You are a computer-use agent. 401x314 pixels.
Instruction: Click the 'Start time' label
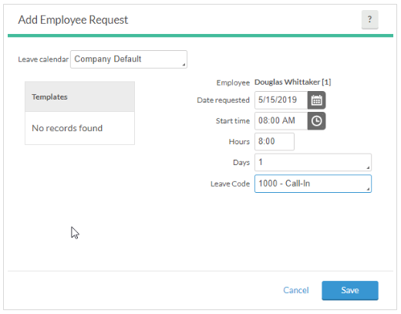tap(233, 121)
